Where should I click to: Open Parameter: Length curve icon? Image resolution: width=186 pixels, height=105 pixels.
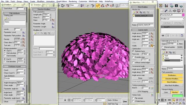53,27
